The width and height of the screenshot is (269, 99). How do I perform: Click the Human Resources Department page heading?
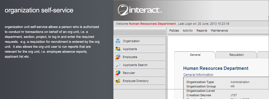click(x=216, y=68)
